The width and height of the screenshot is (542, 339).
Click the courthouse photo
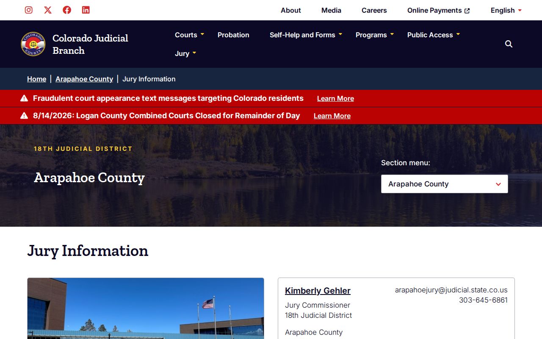(146, 308)
